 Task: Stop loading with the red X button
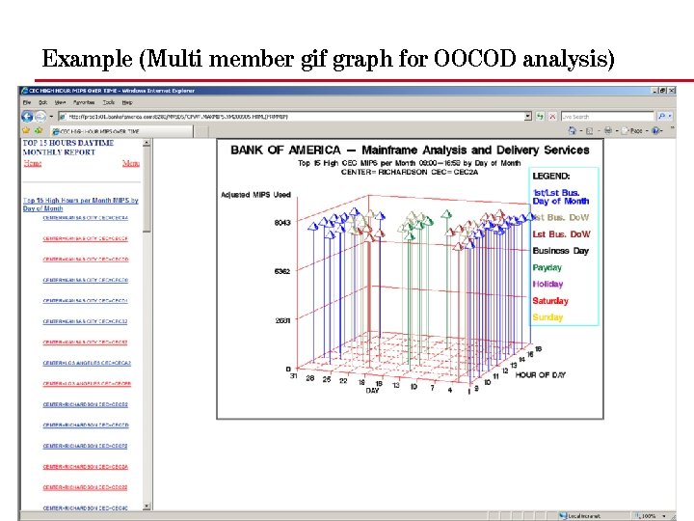[x=552, y=117]
